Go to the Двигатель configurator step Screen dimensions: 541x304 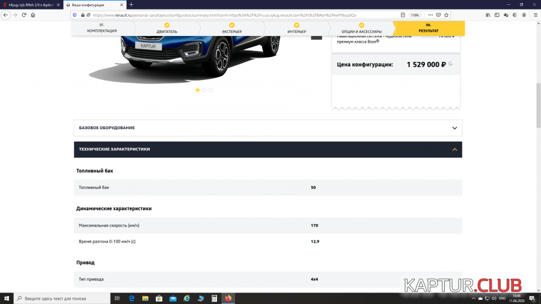pos(167,28)
